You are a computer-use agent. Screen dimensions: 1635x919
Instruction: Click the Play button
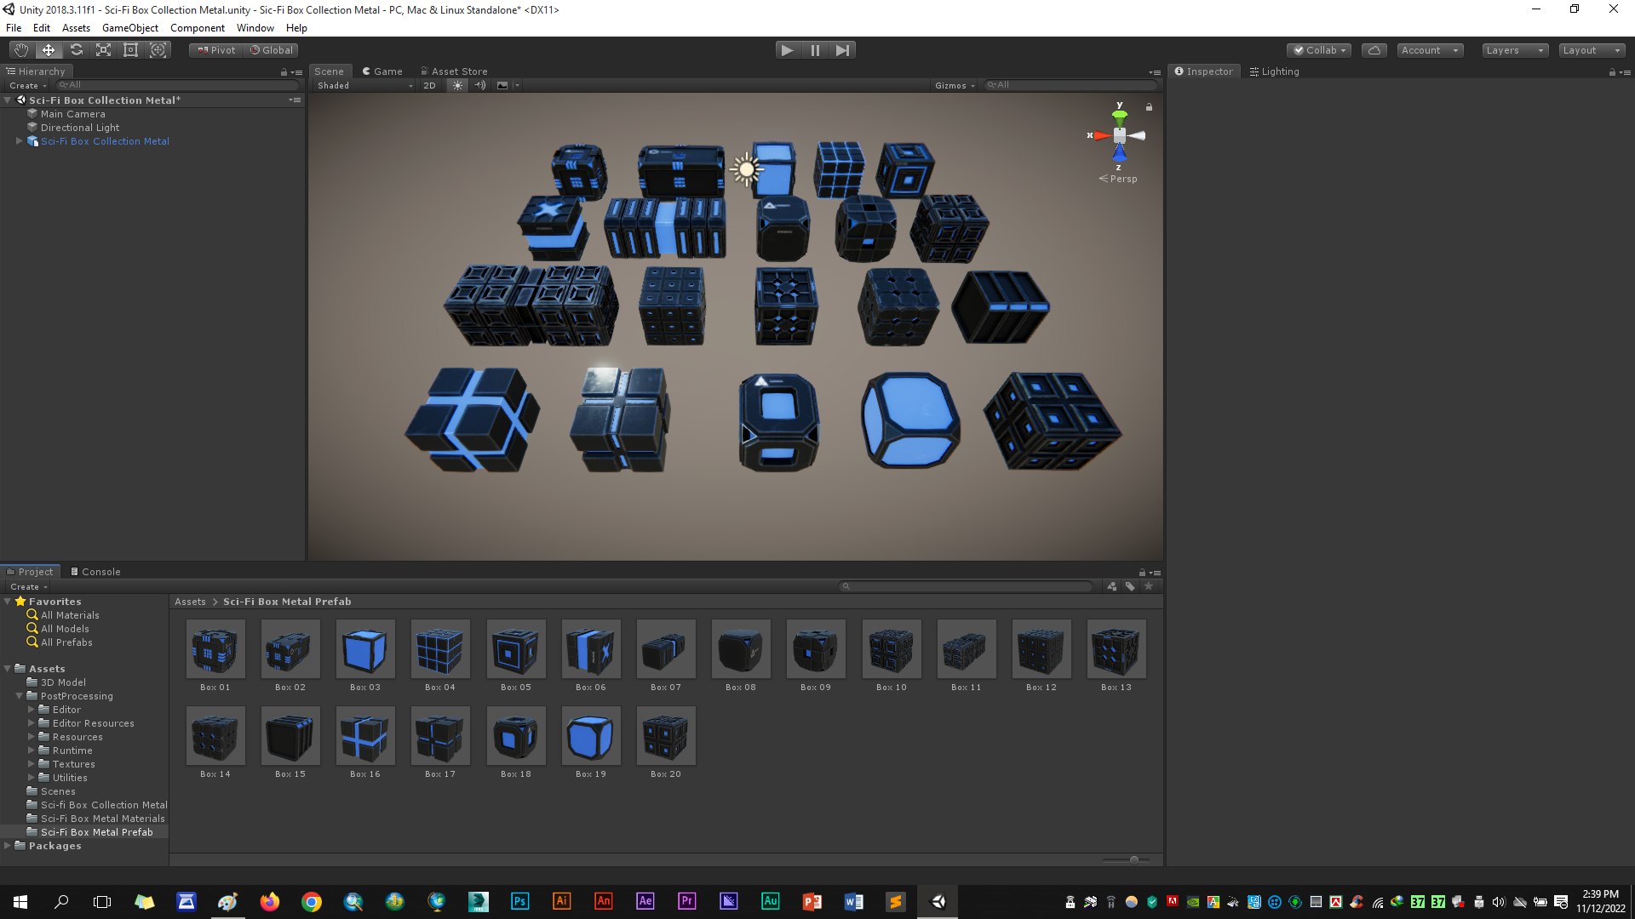tap(788, 50)
